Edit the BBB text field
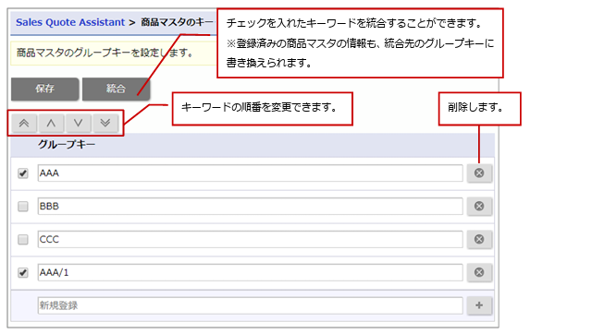Viewport: 592px width, 334px height. (251, 207)
